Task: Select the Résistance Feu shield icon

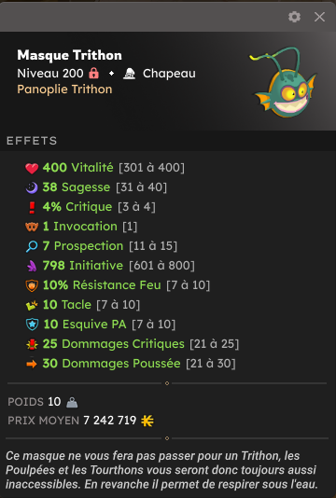Action: pos(32,285)
